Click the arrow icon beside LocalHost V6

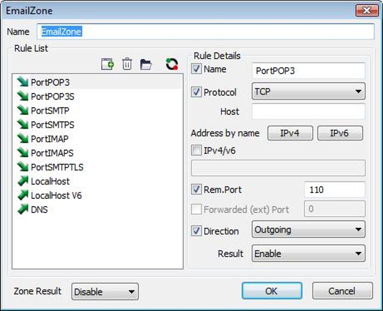coord(23,195)
